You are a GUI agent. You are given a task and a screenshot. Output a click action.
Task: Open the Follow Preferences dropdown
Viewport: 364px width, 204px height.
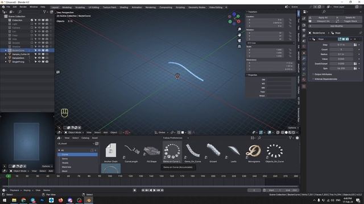(x=175, y=138)
